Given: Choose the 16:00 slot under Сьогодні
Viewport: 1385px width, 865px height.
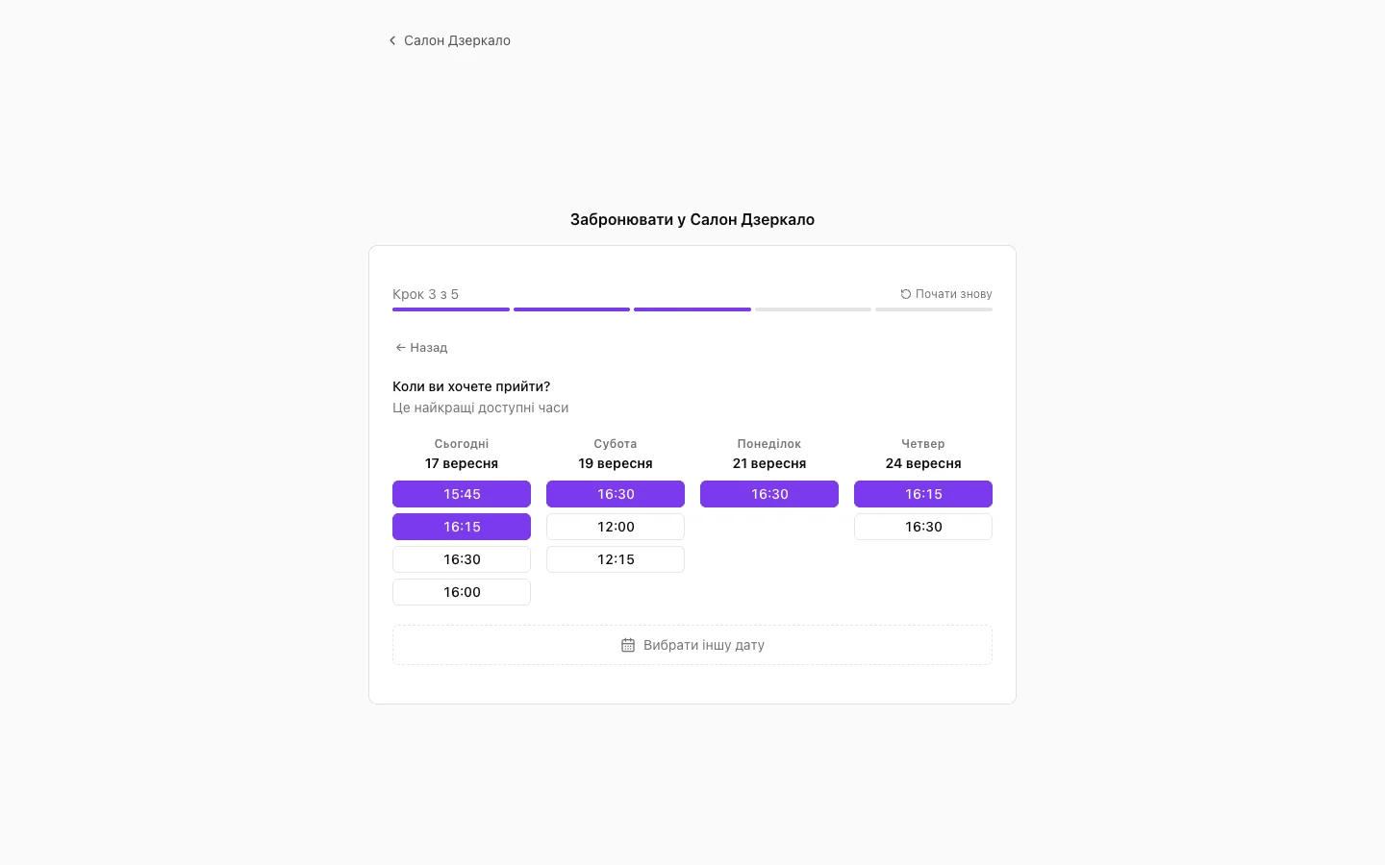Looking at the screenshot, I should 462,592.
